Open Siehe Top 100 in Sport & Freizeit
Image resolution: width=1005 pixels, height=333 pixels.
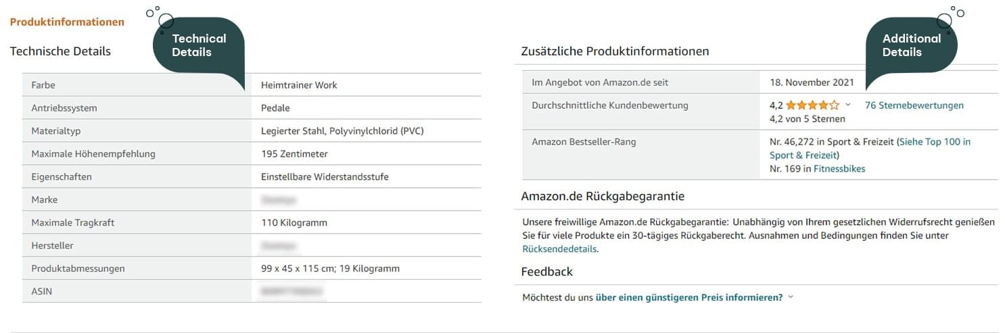coord(870,149)
